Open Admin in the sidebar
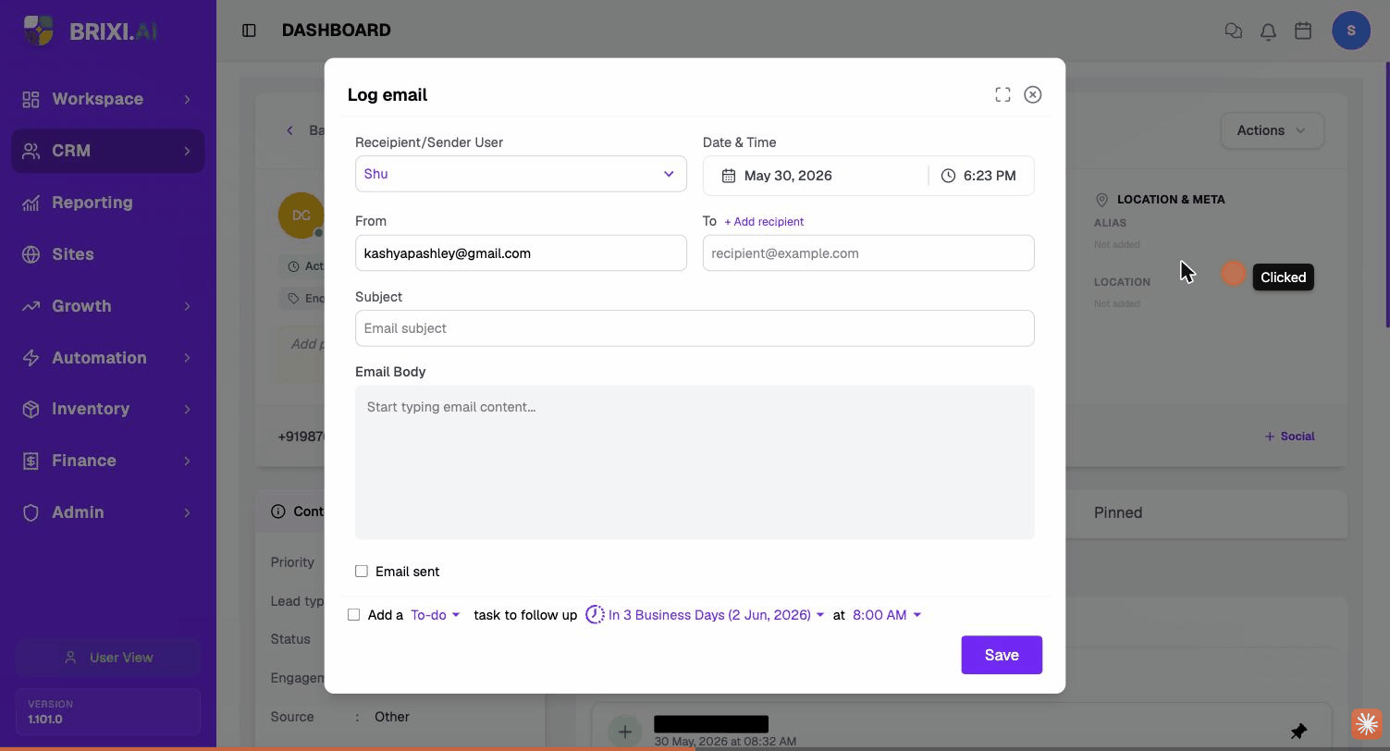This screenshot has width=1390, height=751. click(108, 512)
